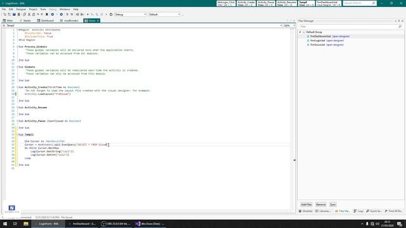Click the Open project toolbar icon
Screen dimensions: 406x228
pos(10,15)
